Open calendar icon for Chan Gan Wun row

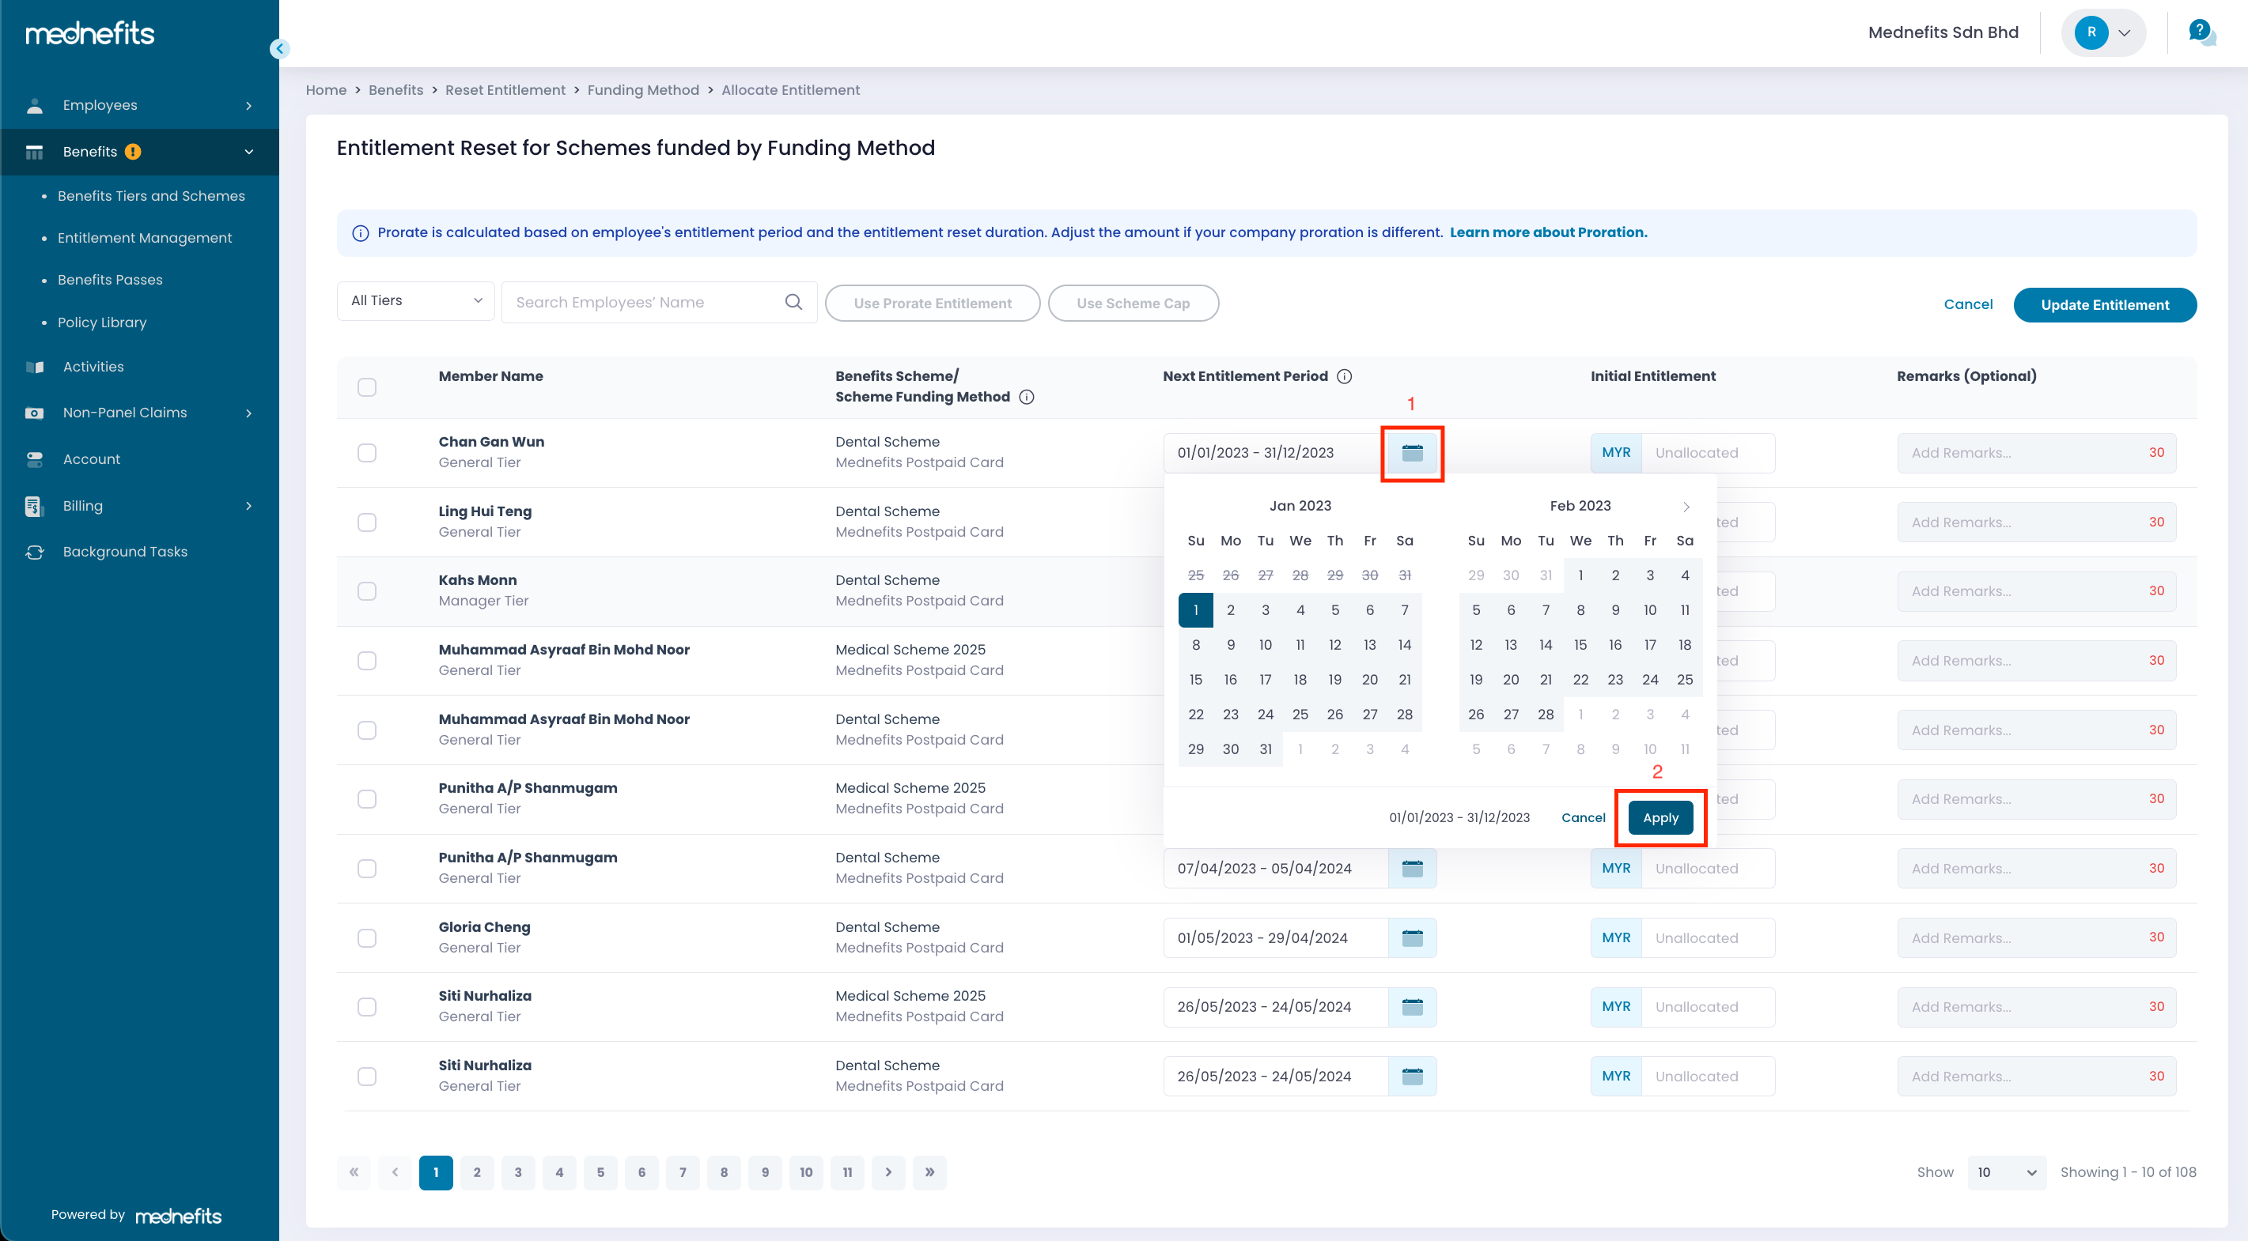click(1412, 453)
